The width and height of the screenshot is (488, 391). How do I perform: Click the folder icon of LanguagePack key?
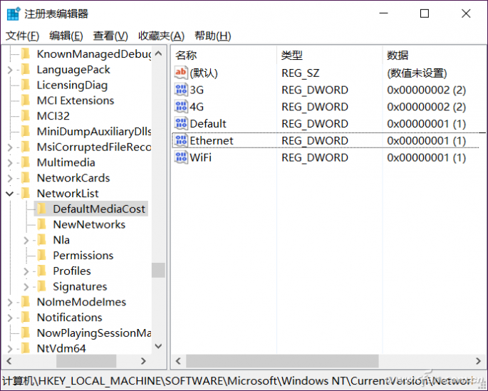tap(26, 69)
